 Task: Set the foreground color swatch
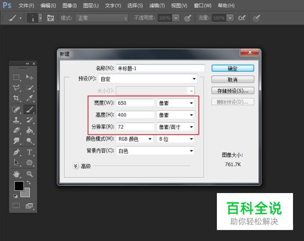[19, 186]
